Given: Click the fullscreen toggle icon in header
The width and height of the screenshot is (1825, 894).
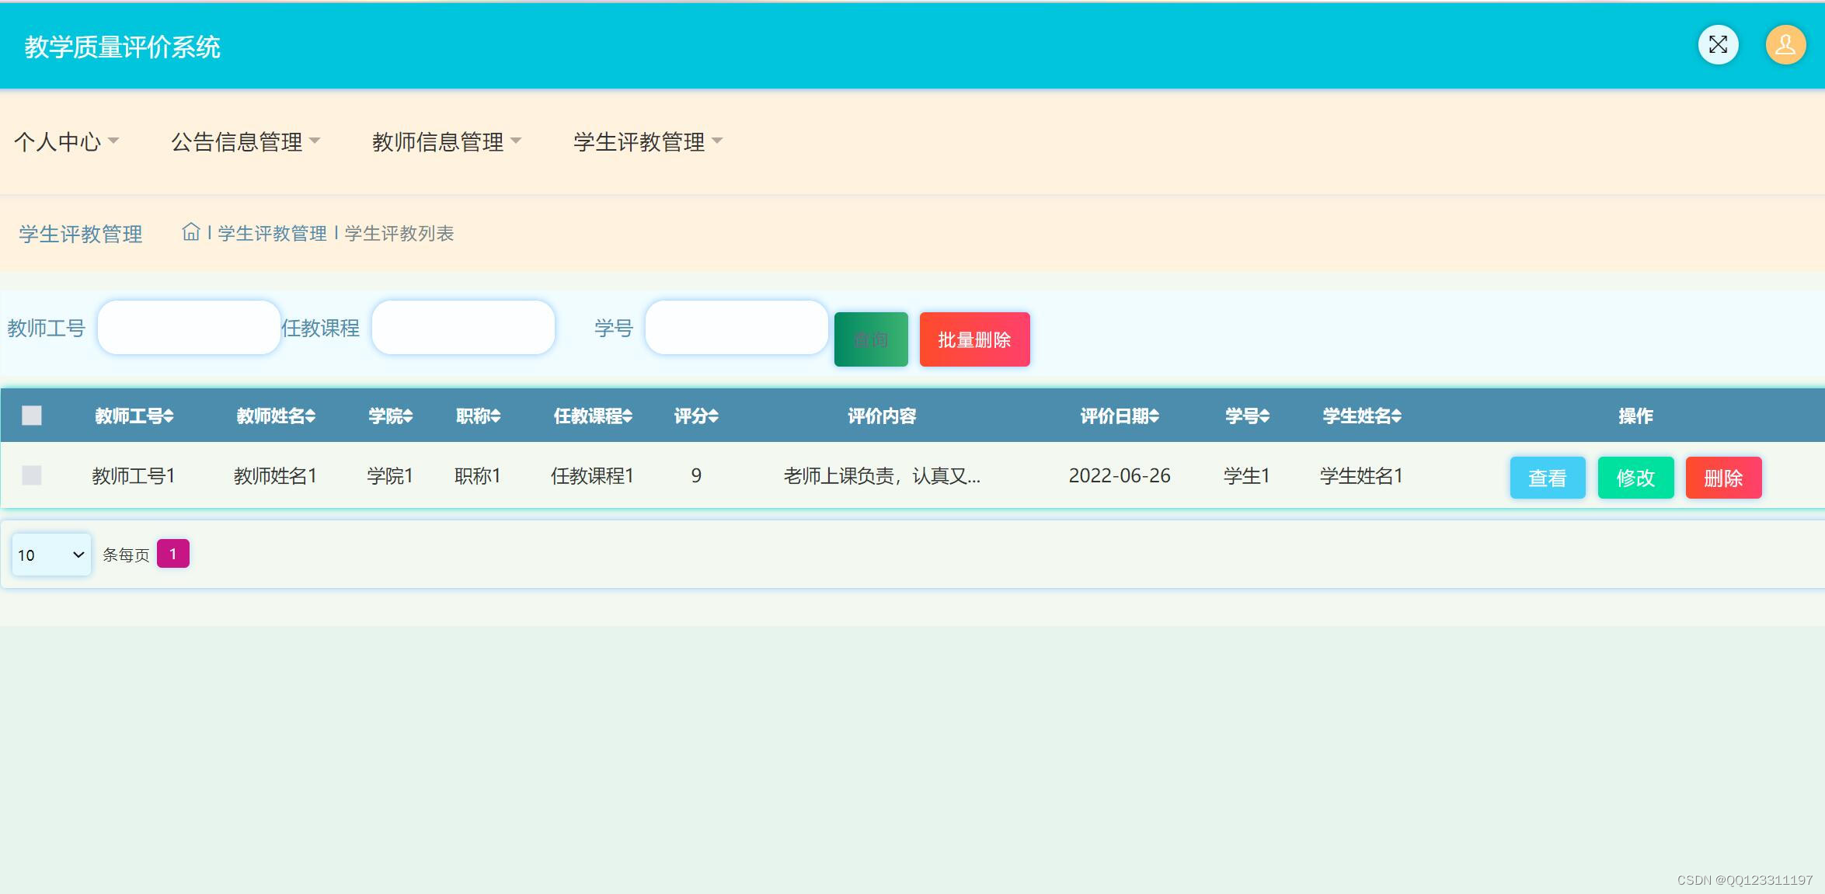Looking at the screenshot, I should (x=1718, y=45).
